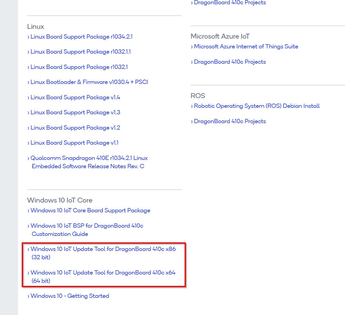Open Linux Board Support Package r1032.1.1 link
Screen dimensions: 349x315
click(81, 52)
